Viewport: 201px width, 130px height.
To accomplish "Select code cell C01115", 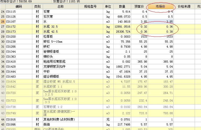I will (x=19, y=12).
